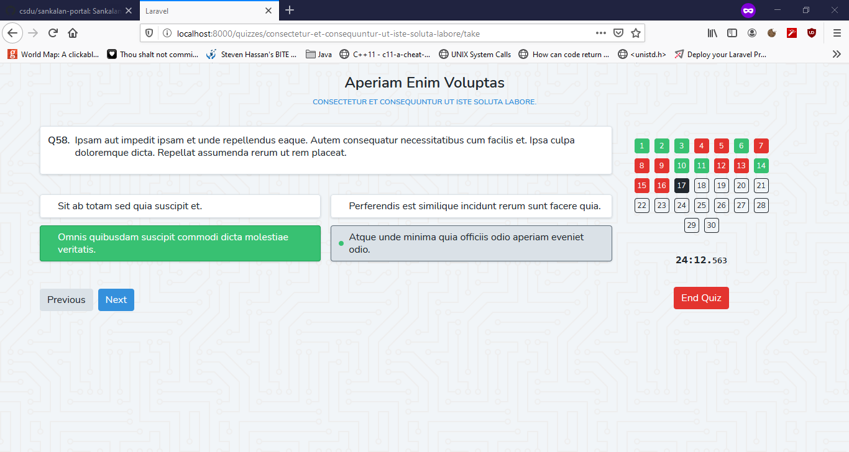This screenshot has height=452, width=849.
Task: Show more bookmarks chevron
Action: pos(837,54)
